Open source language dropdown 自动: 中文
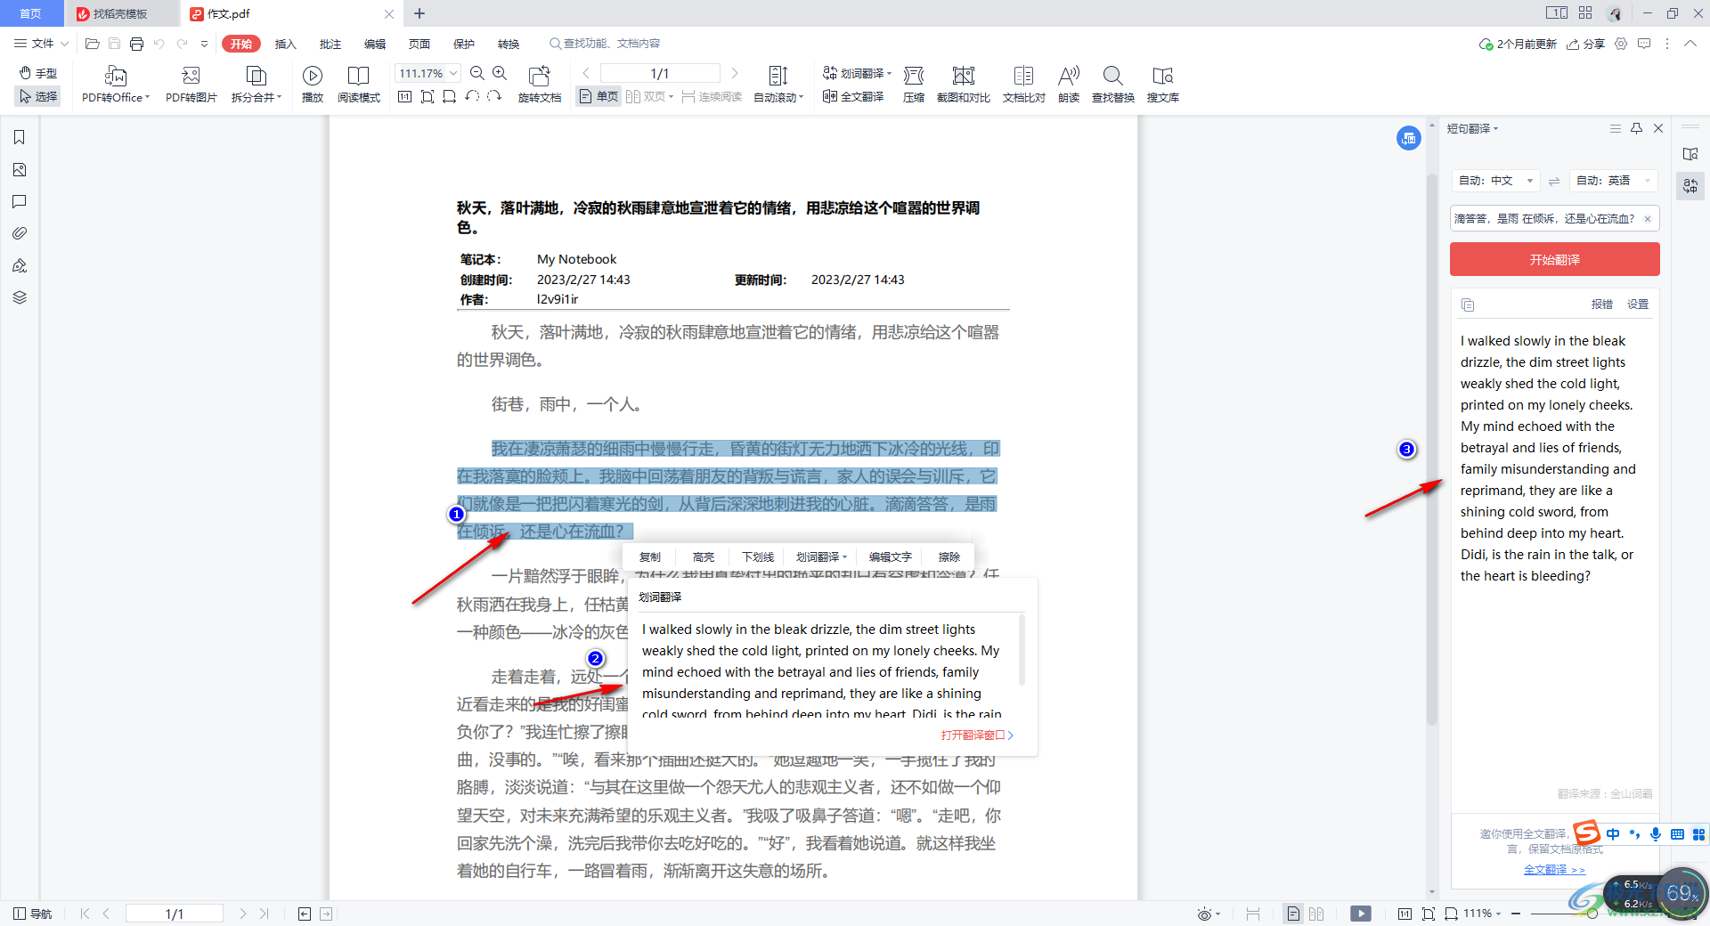Viewport: 1710px width, 926px height. [1496, 181]
